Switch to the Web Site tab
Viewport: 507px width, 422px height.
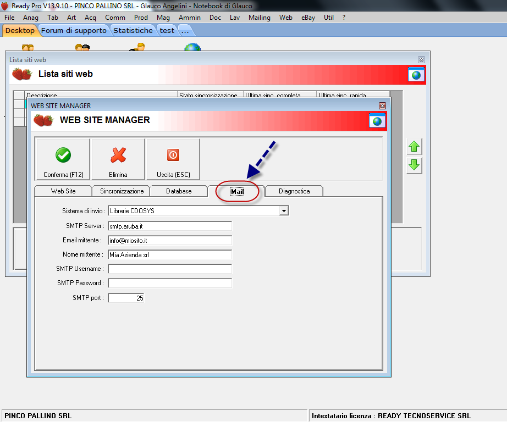click(x=63, y=191)
